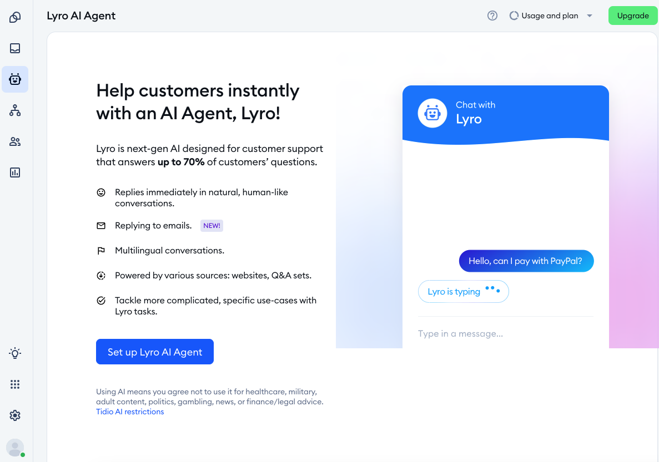Open the Inbox icon in sidebar
The width and height of the screenshot is (659, 462).
(15, 48)
